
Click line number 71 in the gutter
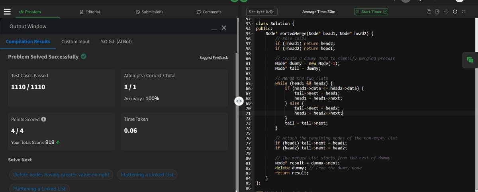pyautogui.click(x=247, y=113)
